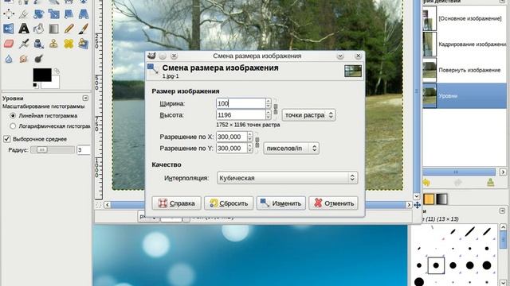Open the Интерполяция Кубическая dropdown
Viewport: 510px width, 286px height.
click(x=287, y=178)
